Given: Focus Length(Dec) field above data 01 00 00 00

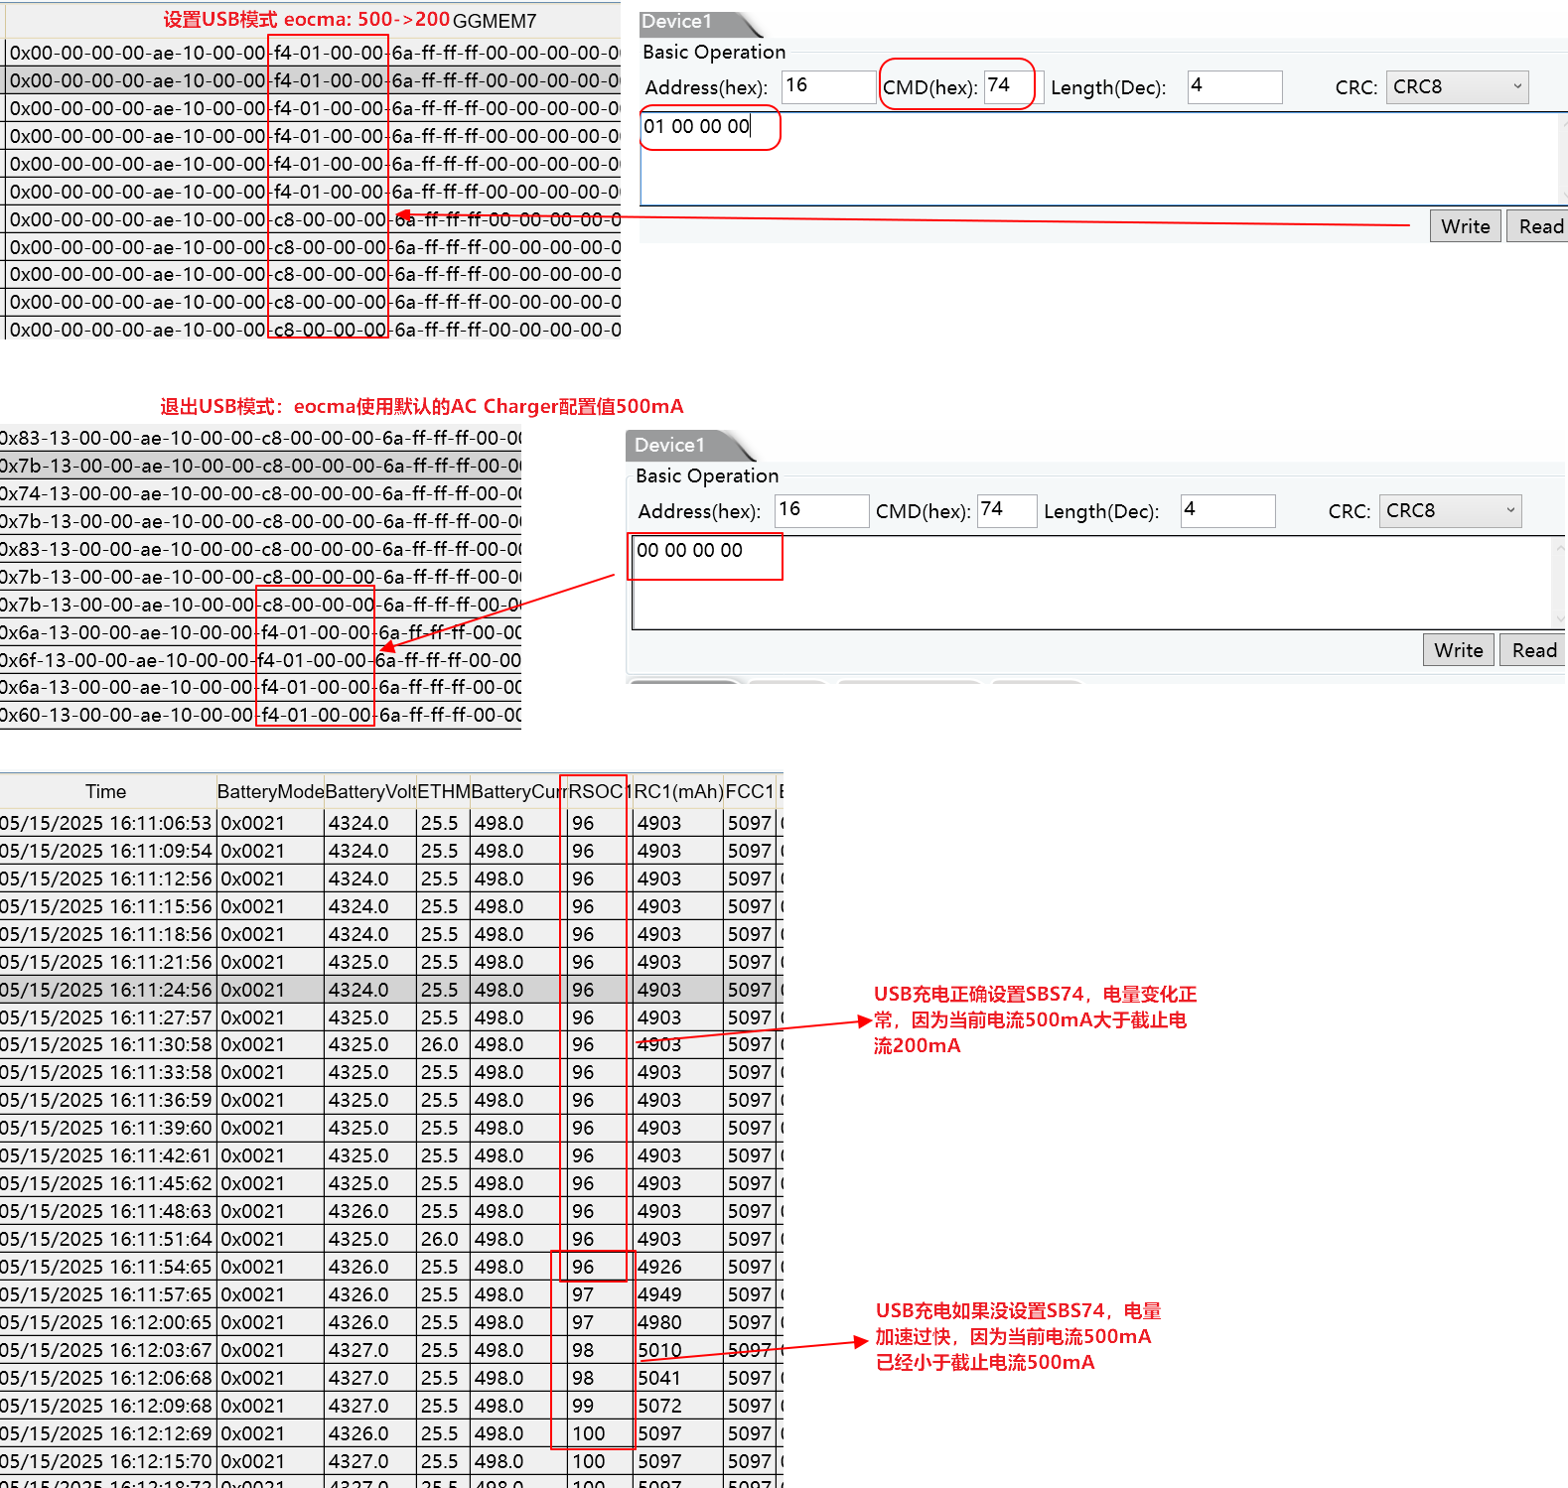Looking at the screenshot, I should (1234, 87).
